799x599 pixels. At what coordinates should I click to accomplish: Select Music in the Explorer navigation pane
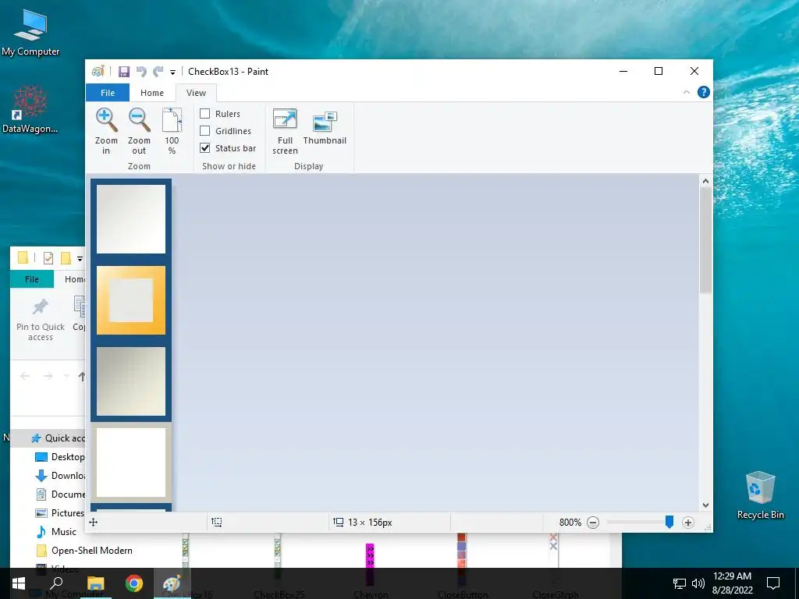coord(56,532)
